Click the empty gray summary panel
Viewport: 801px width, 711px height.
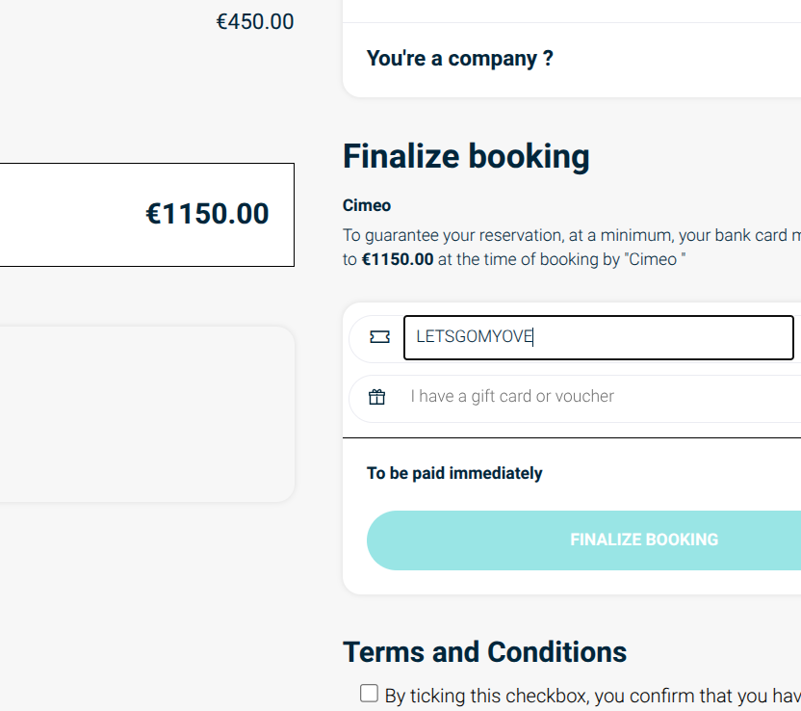coord(144,414)
